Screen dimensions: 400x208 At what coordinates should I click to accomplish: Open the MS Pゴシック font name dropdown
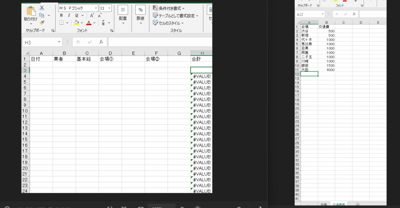[96, 8]
